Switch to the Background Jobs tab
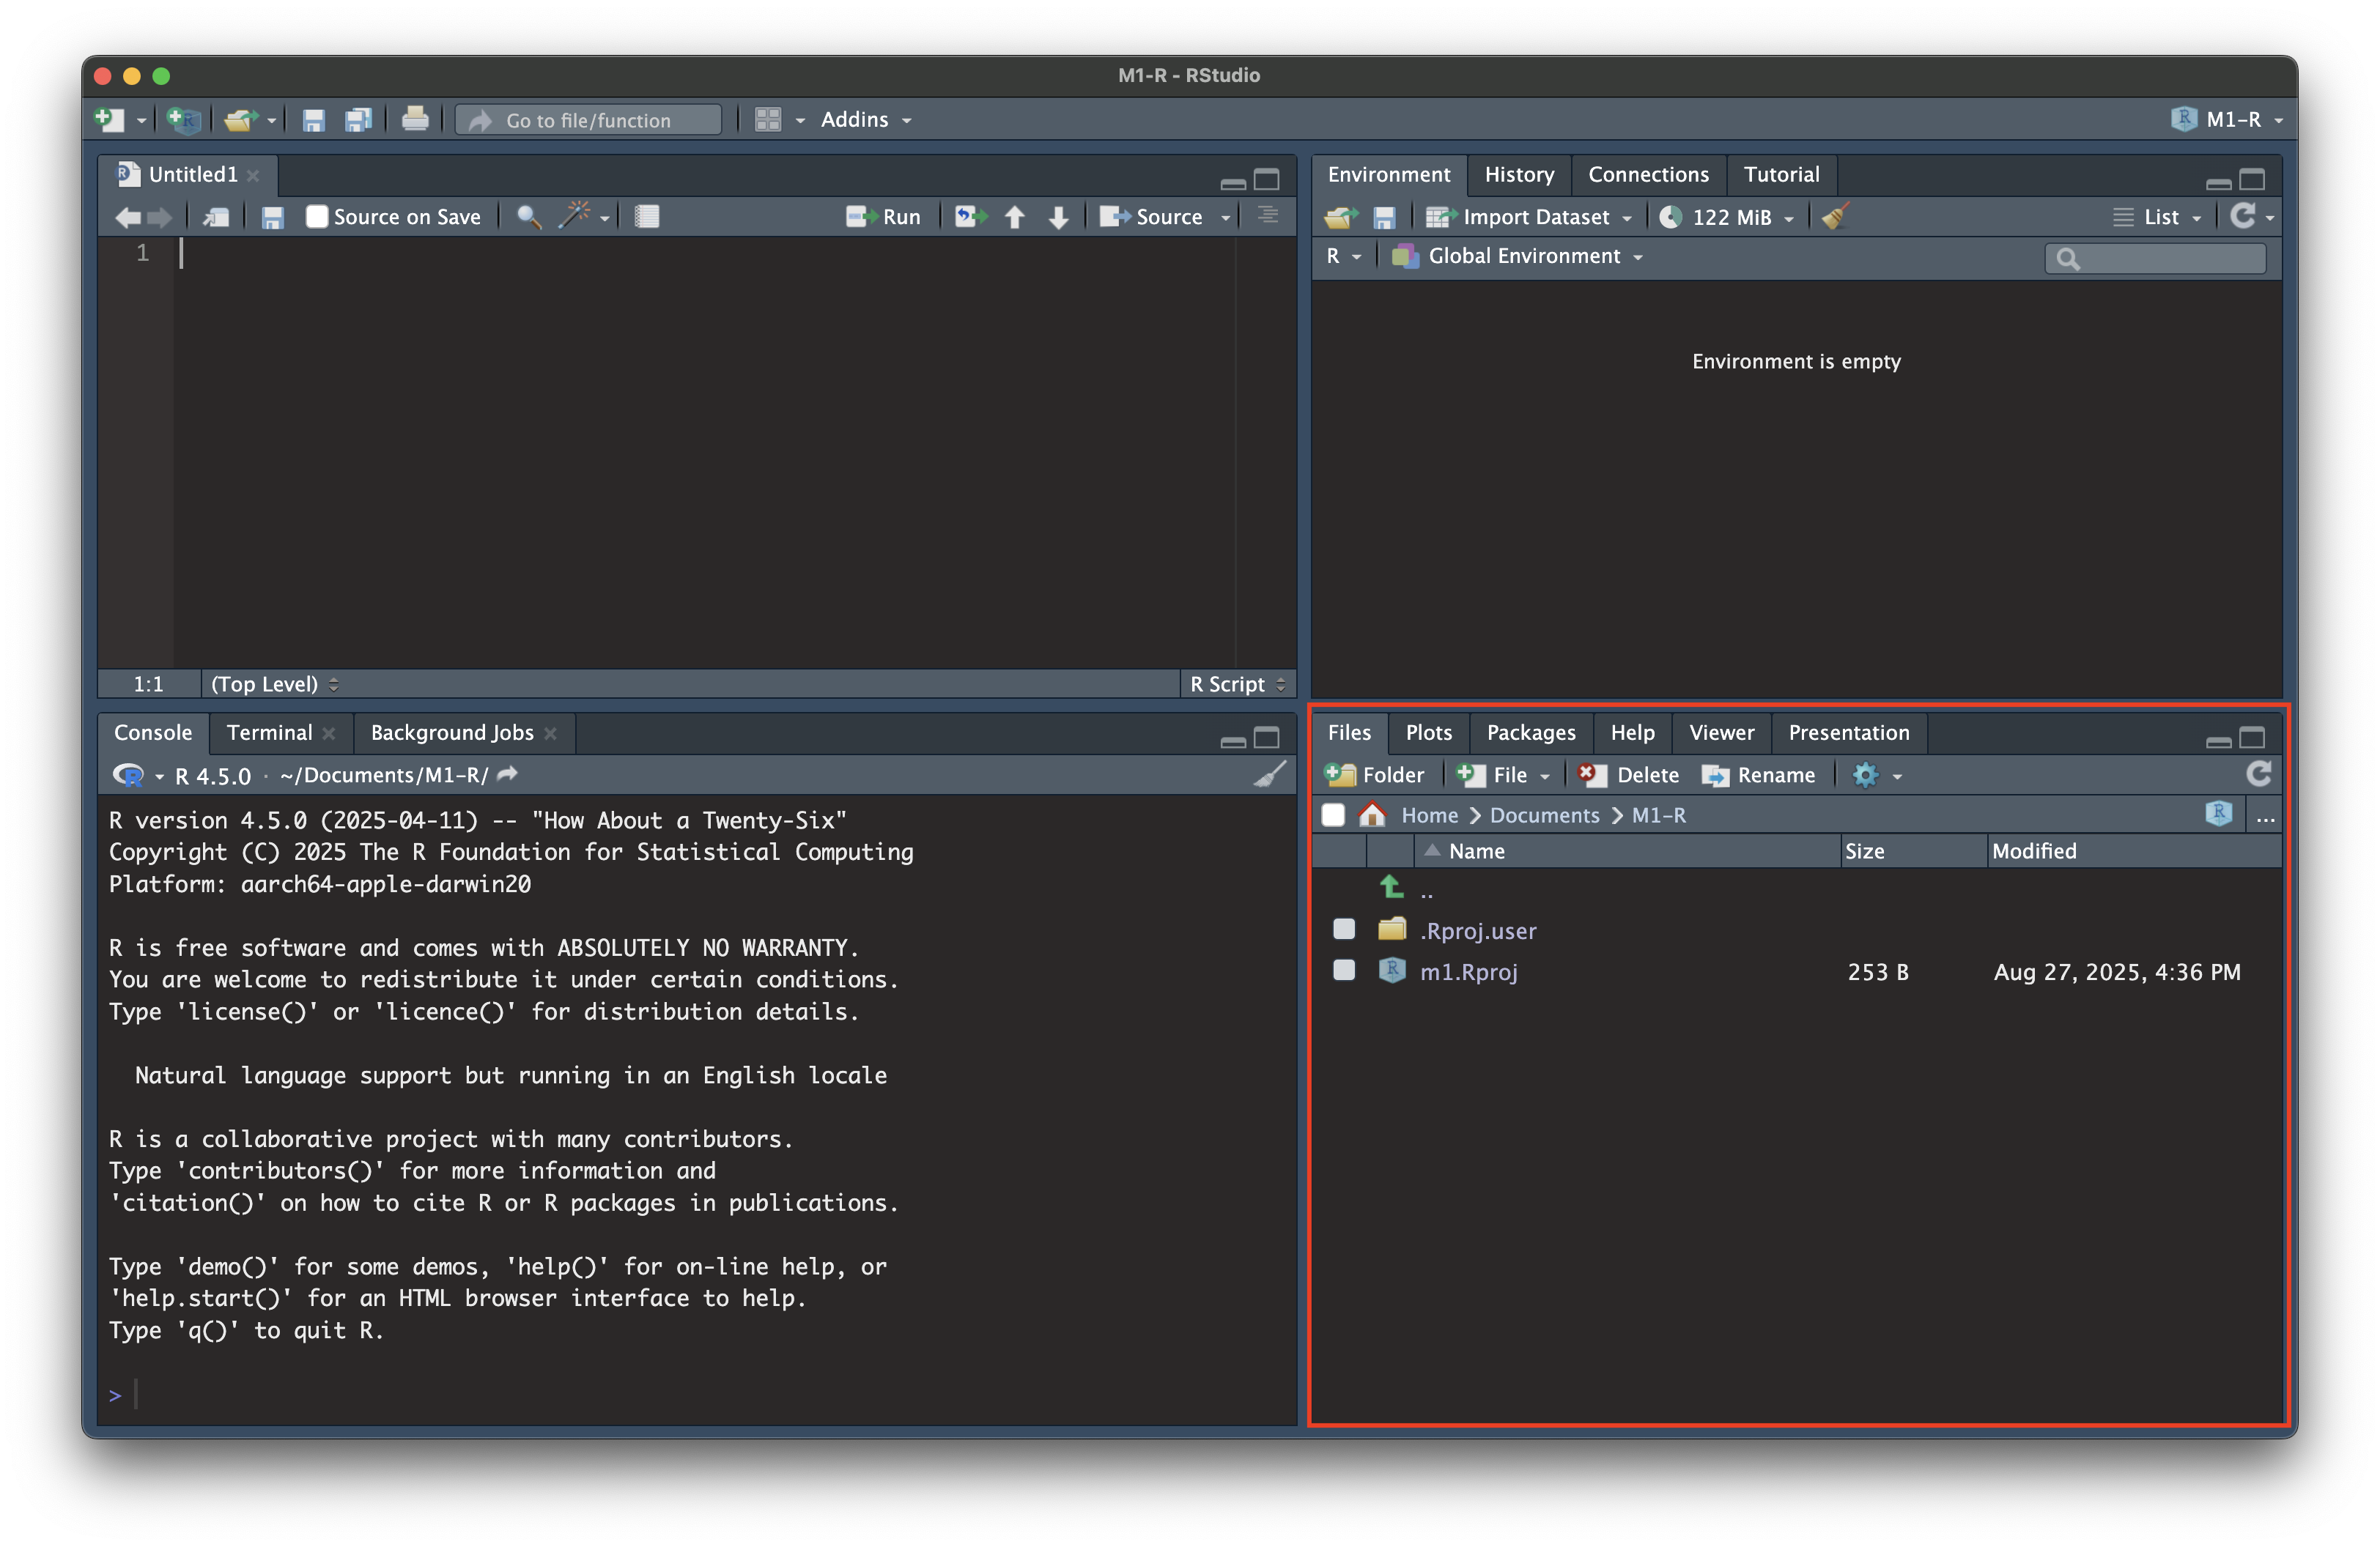2380x1547 pixels. 452,732
